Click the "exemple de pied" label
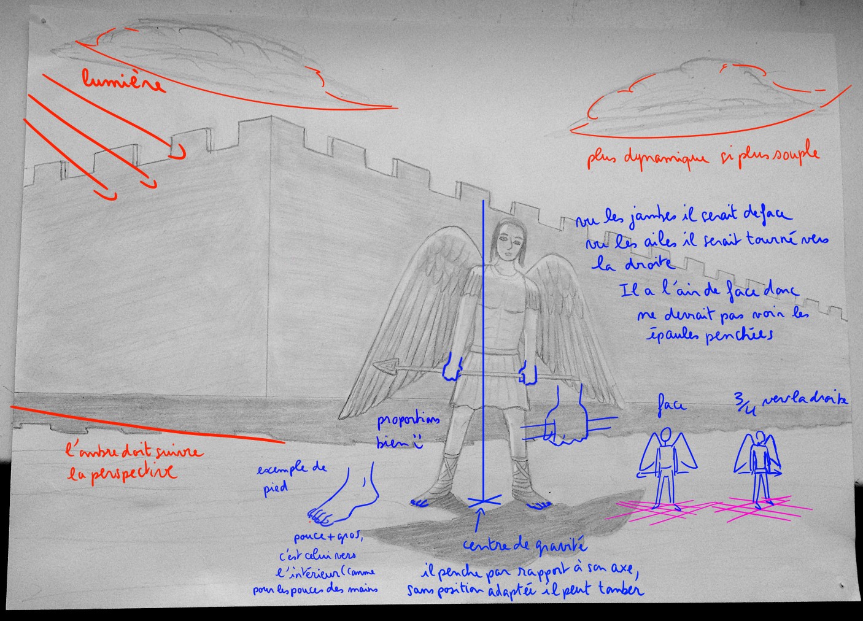Viewport: 863px width, 621px height. click(290, 477)
